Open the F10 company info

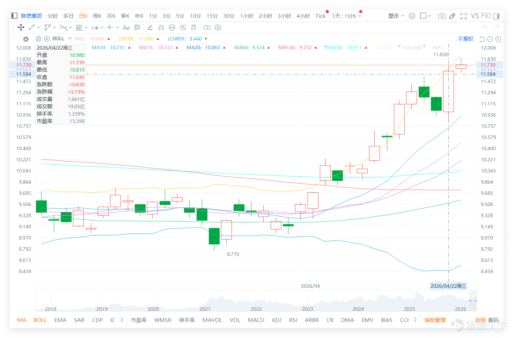coord(486,16)
